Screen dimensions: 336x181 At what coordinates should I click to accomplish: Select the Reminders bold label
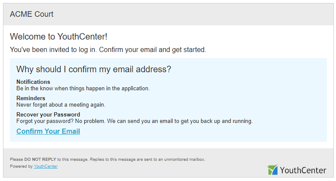(x=31, y=98)
